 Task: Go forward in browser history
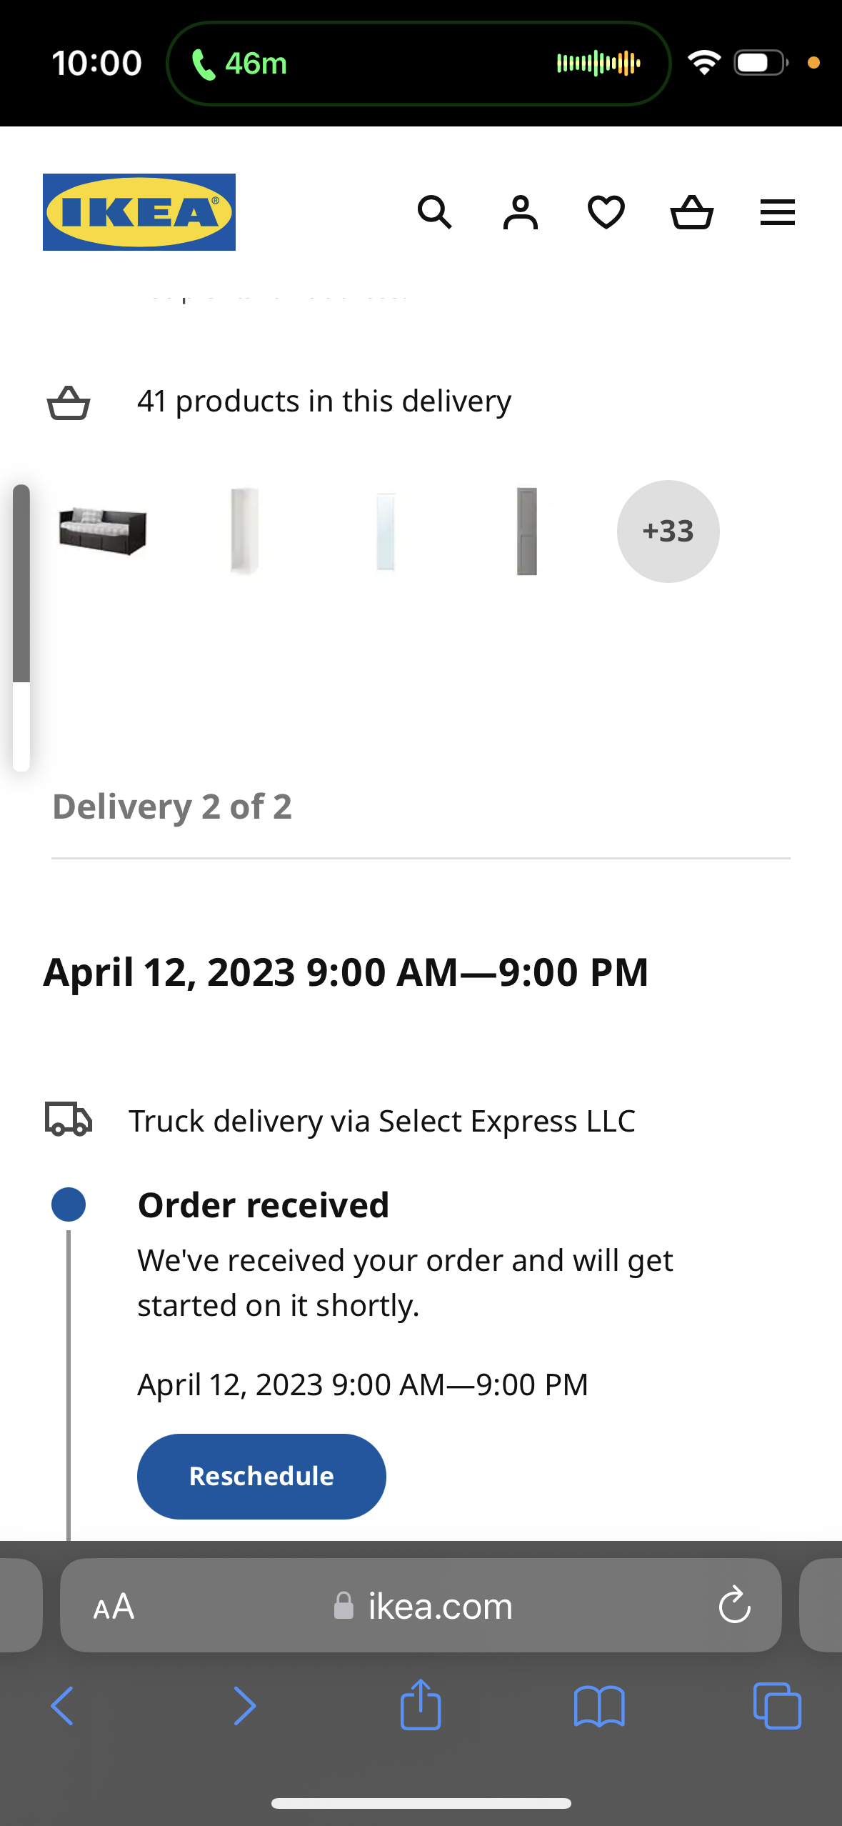tap(244, 1706)
